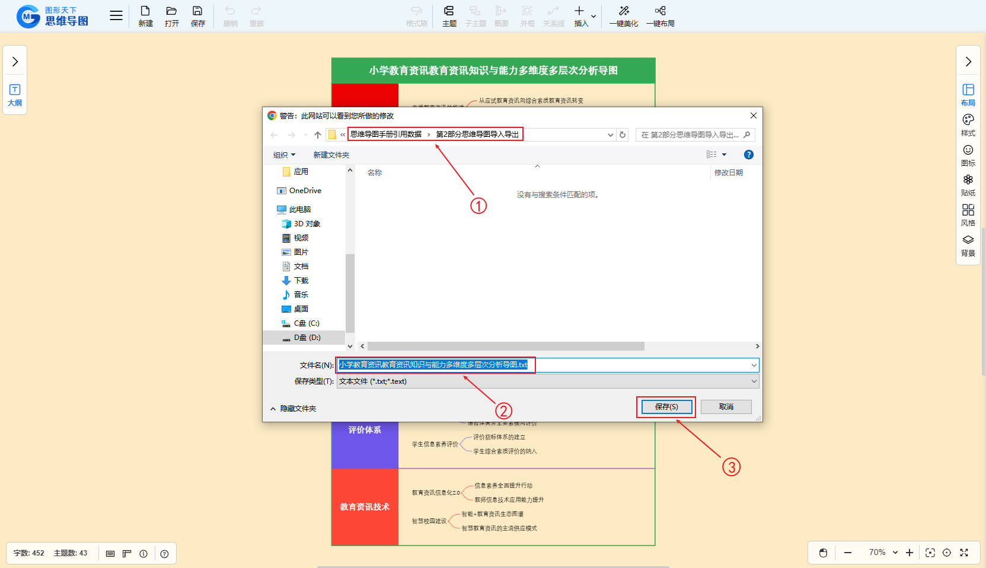Open the Organize menu in dialog
This screenshot has width=986, height=568.
click(x=284, y=155)
